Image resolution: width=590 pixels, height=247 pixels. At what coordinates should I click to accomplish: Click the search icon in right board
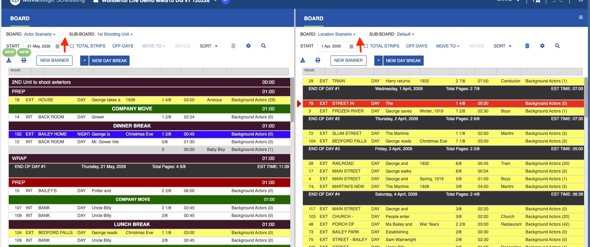coord(557,46)
